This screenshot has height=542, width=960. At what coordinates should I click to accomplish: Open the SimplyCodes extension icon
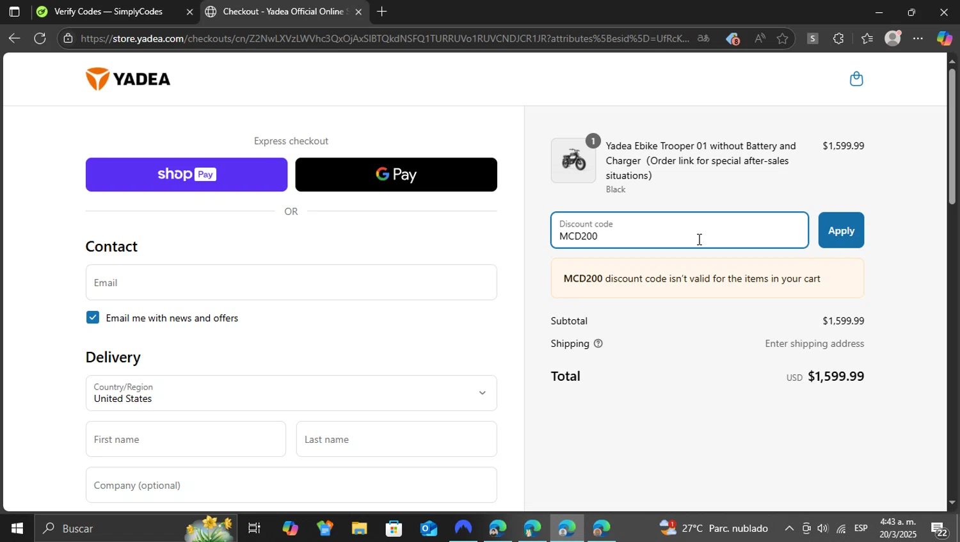[x=812, y=38]
